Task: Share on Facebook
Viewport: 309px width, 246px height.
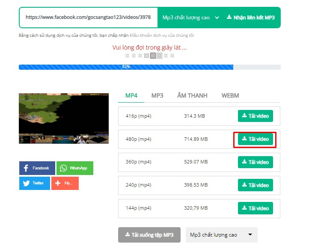Action: coord(37,168)
